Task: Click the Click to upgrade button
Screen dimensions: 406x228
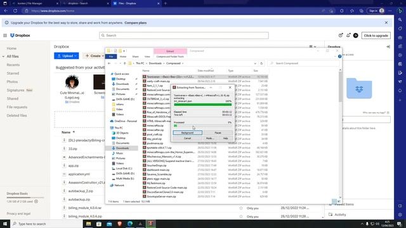Action: pos(376,35)
